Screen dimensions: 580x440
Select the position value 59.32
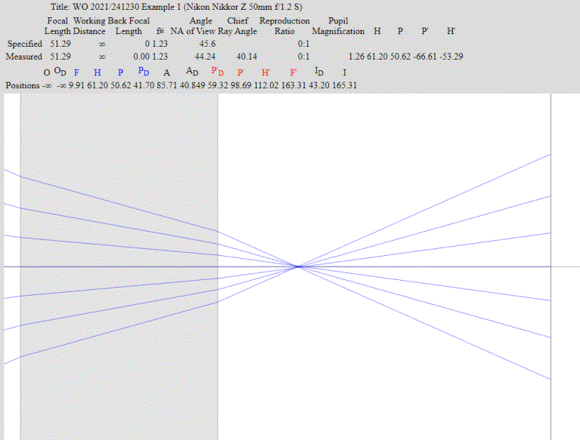(218, 85)
